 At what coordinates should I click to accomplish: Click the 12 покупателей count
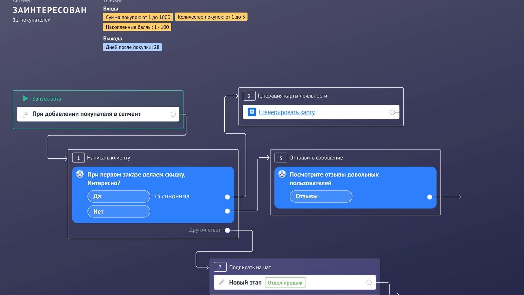pos(32,20)
